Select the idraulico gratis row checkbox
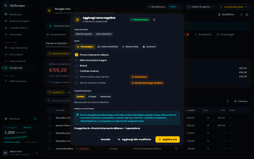This screenshot has height=159, width=254. 50,133
